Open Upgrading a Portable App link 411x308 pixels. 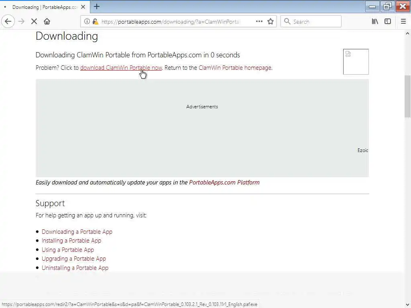(x=74, y=259)
